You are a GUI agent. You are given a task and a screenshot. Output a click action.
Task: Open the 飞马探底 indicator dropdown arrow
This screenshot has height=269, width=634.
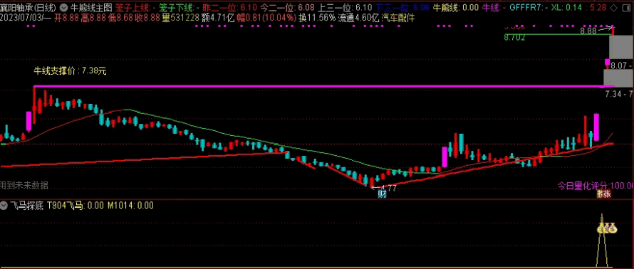[4, 205]
